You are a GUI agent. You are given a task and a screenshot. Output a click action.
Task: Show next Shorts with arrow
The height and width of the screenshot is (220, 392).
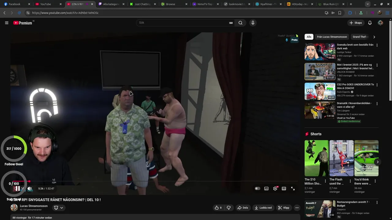378,162
